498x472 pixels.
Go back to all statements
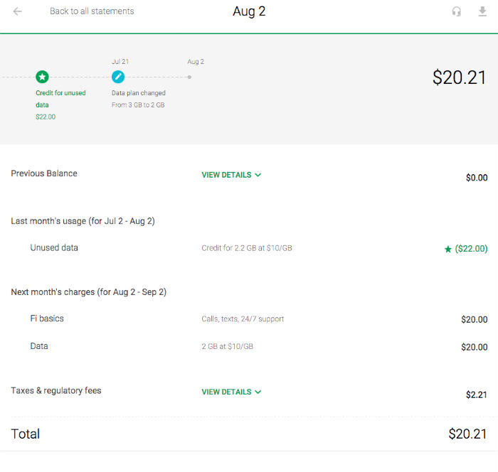click(92, 11)
